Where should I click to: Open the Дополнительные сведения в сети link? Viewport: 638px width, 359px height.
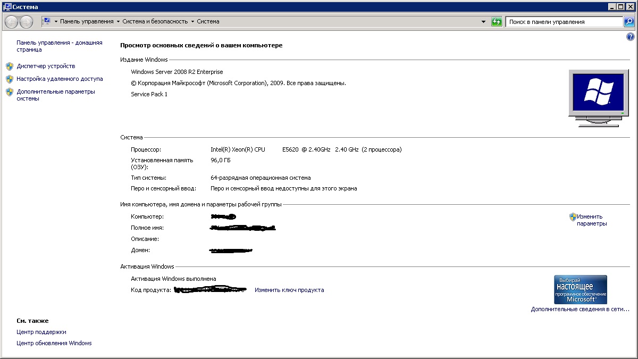click(580, 310)
